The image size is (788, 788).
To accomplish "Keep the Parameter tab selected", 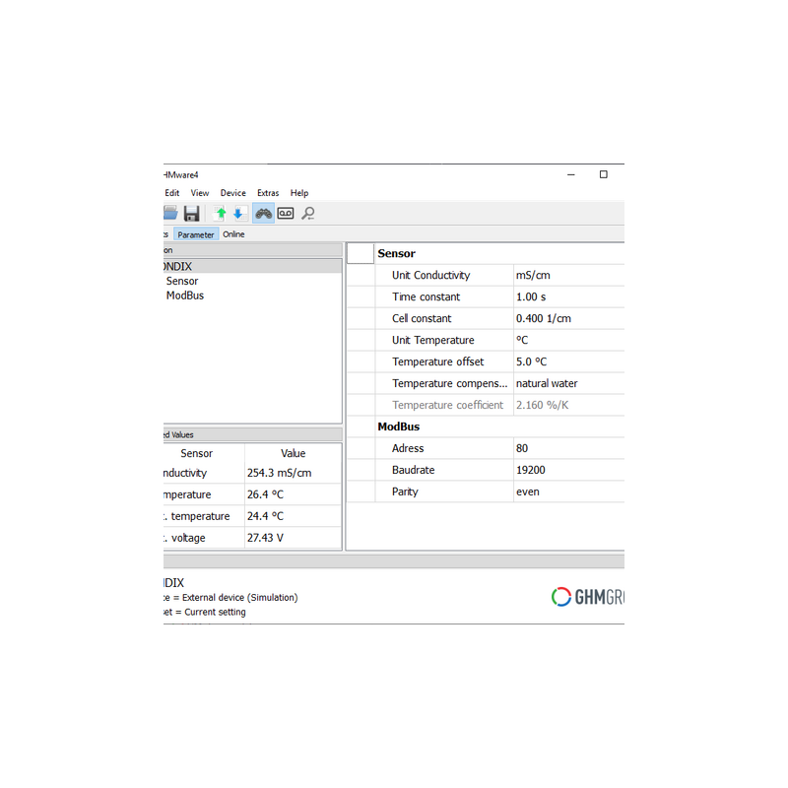I will pyautogui.click(x=195, y=233).
